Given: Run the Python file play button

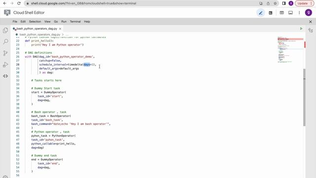Looking at the screenshot, I should 301,29.
